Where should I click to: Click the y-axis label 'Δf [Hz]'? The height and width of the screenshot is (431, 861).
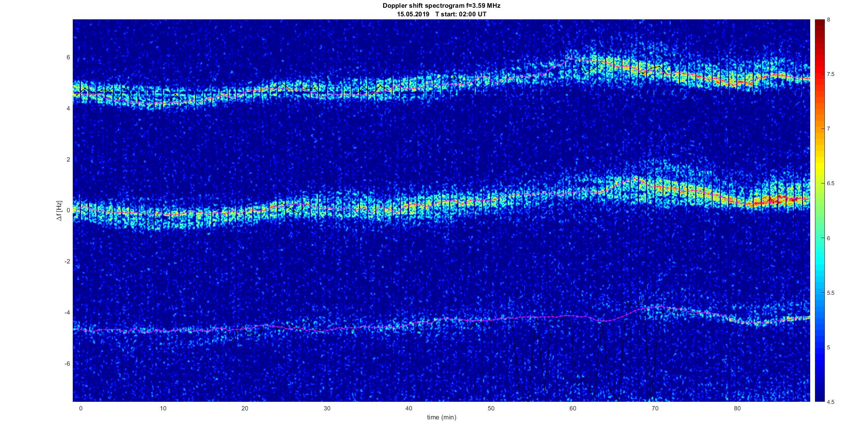(59, 211)
